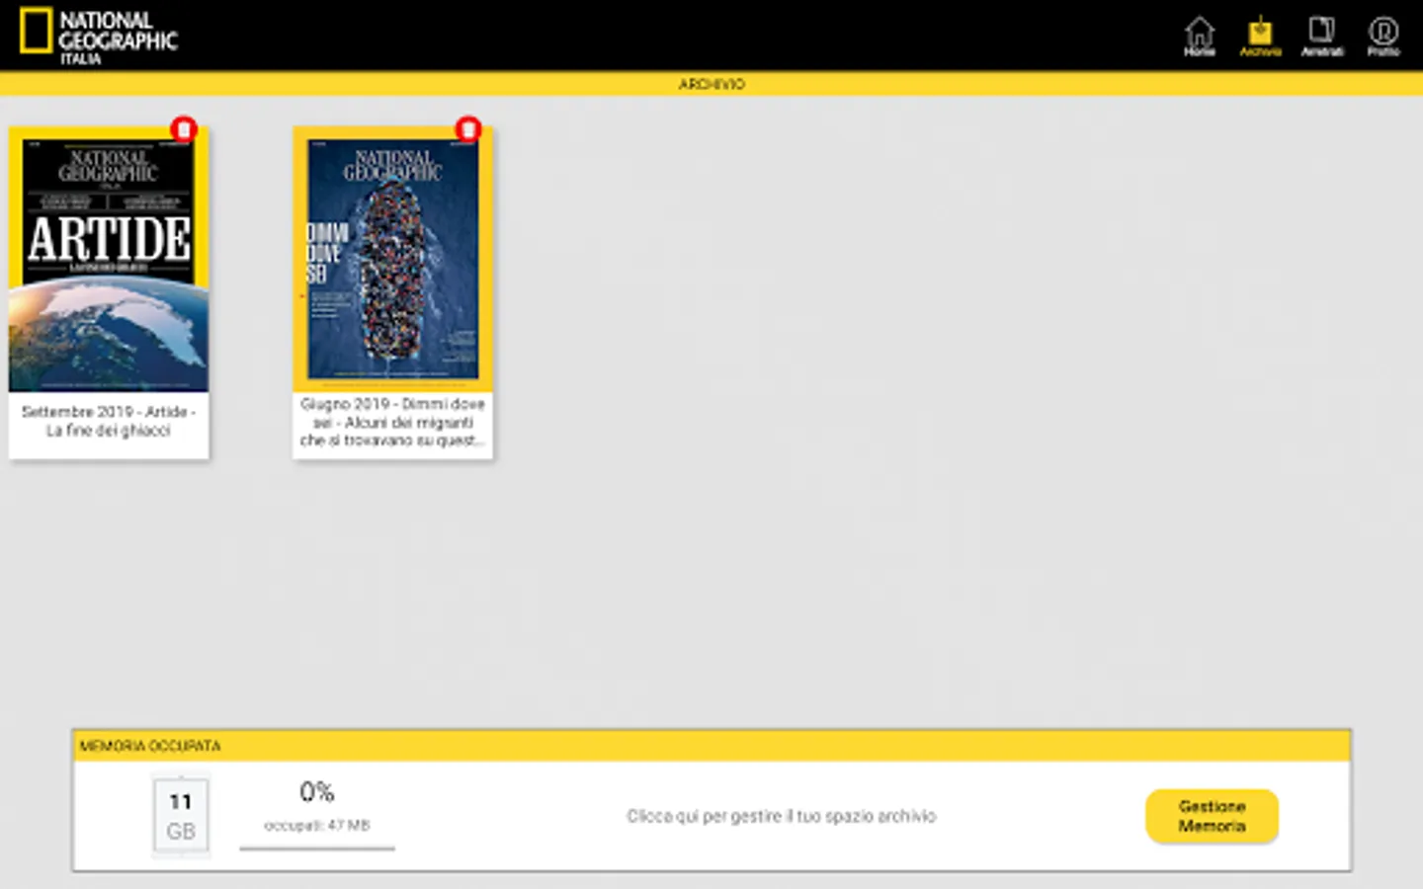Open the Arretrati back issues icon
Viewport: 1423px width, 889px height.
pos(1321,37)
